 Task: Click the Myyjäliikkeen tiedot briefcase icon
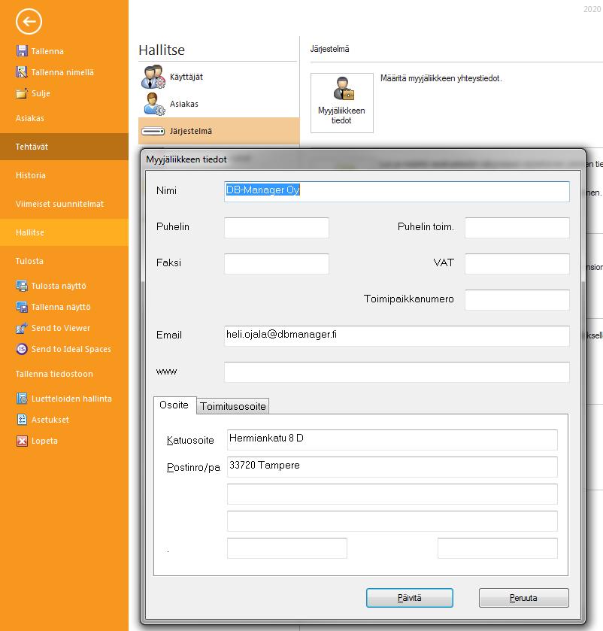coord(344,89)
